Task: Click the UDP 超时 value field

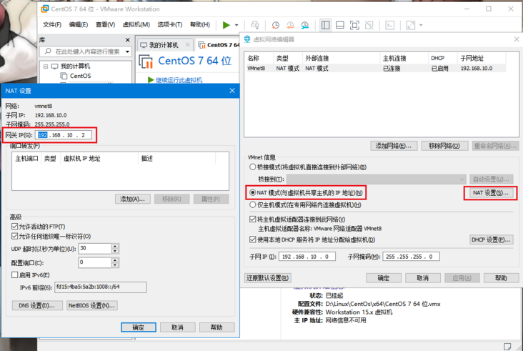Action: [95, 249]
